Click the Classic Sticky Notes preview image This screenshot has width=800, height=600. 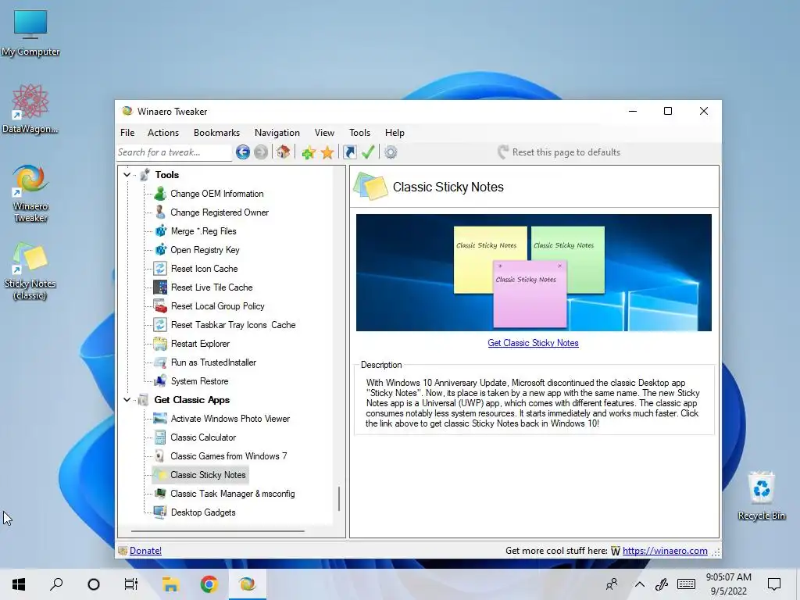(x=534, y=273)
